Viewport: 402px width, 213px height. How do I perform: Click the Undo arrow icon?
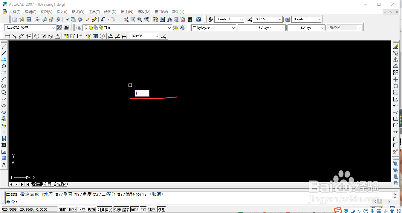coord(103,19)
